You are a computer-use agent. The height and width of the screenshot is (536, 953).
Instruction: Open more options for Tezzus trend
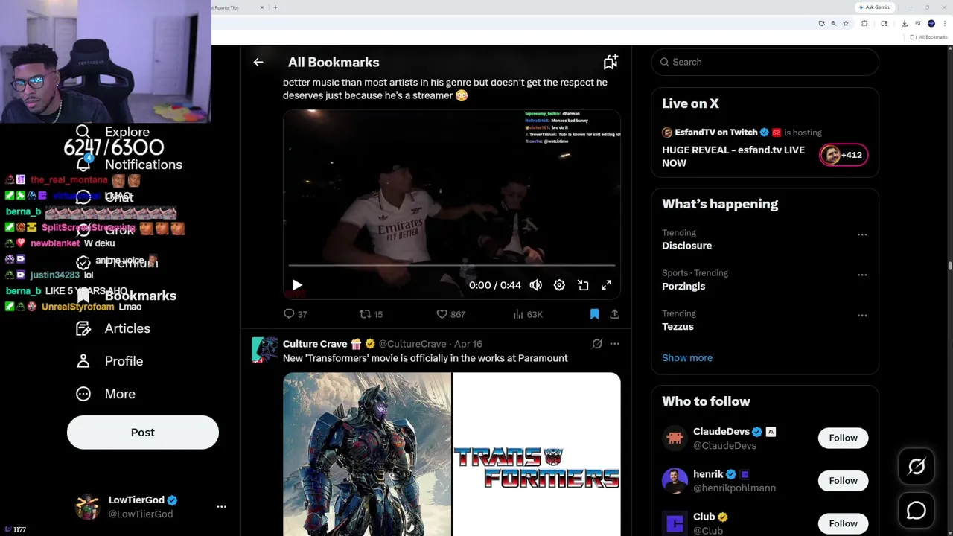862,315
